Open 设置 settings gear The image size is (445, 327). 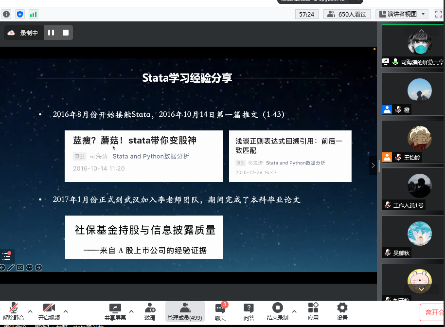(342, 310)
